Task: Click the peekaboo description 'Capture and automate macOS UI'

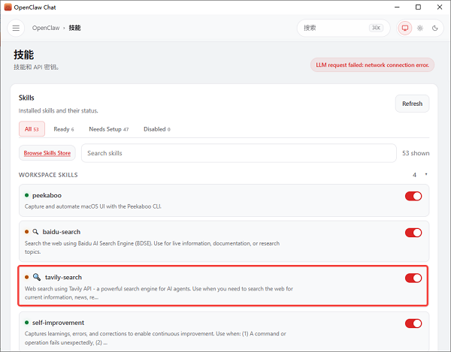Action: pyautogui.click(x=93, y=206)
